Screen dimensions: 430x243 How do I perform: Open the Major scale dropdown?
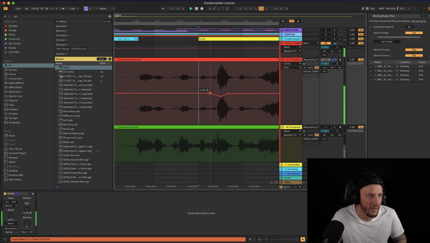coord(107,9)
